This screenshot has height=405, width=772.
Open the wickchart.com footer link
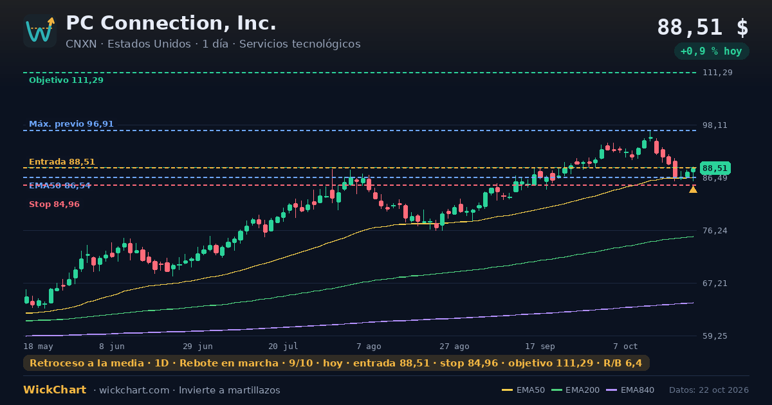coord(133,390)
